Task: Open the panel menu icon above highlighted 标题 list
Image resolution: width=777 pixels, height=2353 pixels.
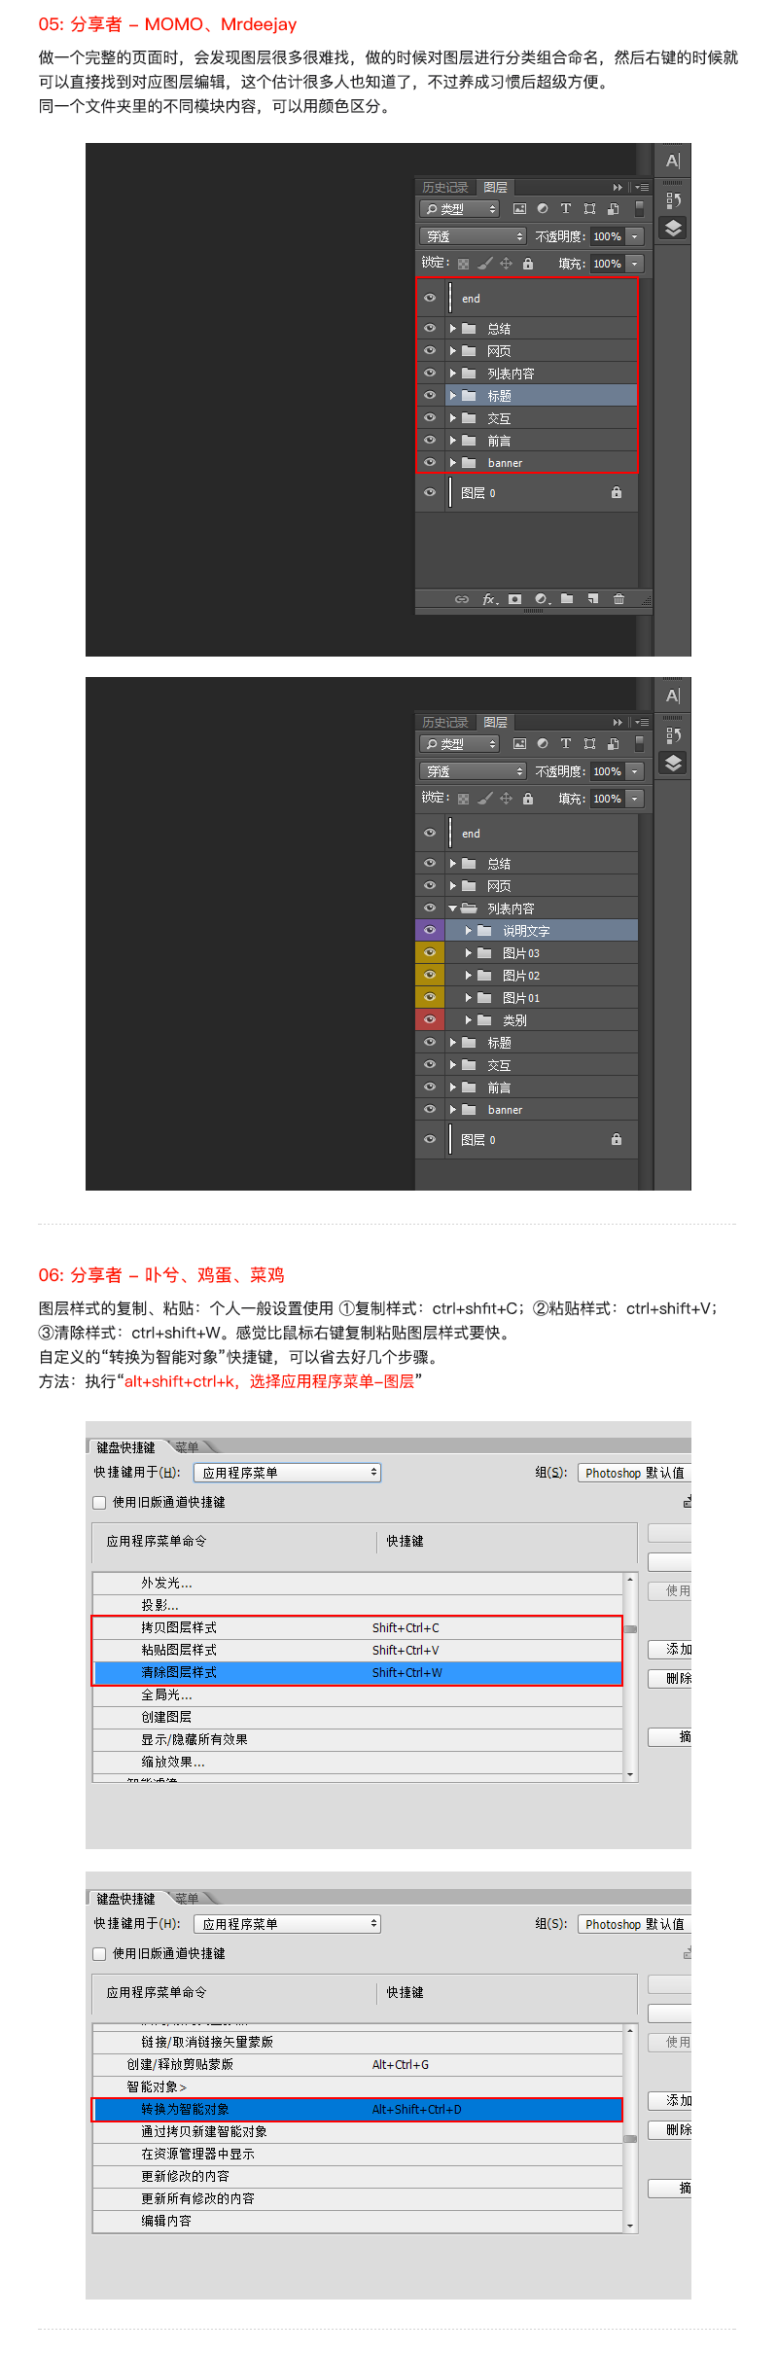Action: point(641,188)
